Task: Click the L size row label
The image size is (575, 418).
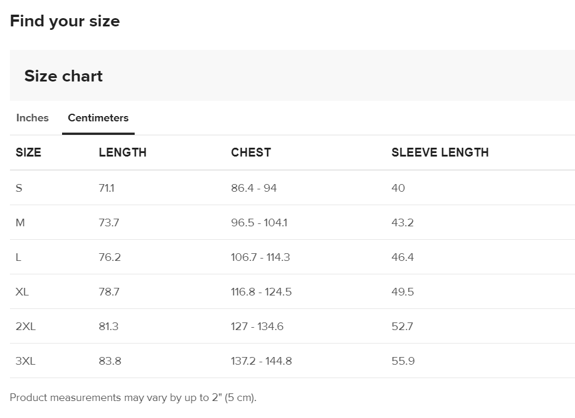Action: 19,257
